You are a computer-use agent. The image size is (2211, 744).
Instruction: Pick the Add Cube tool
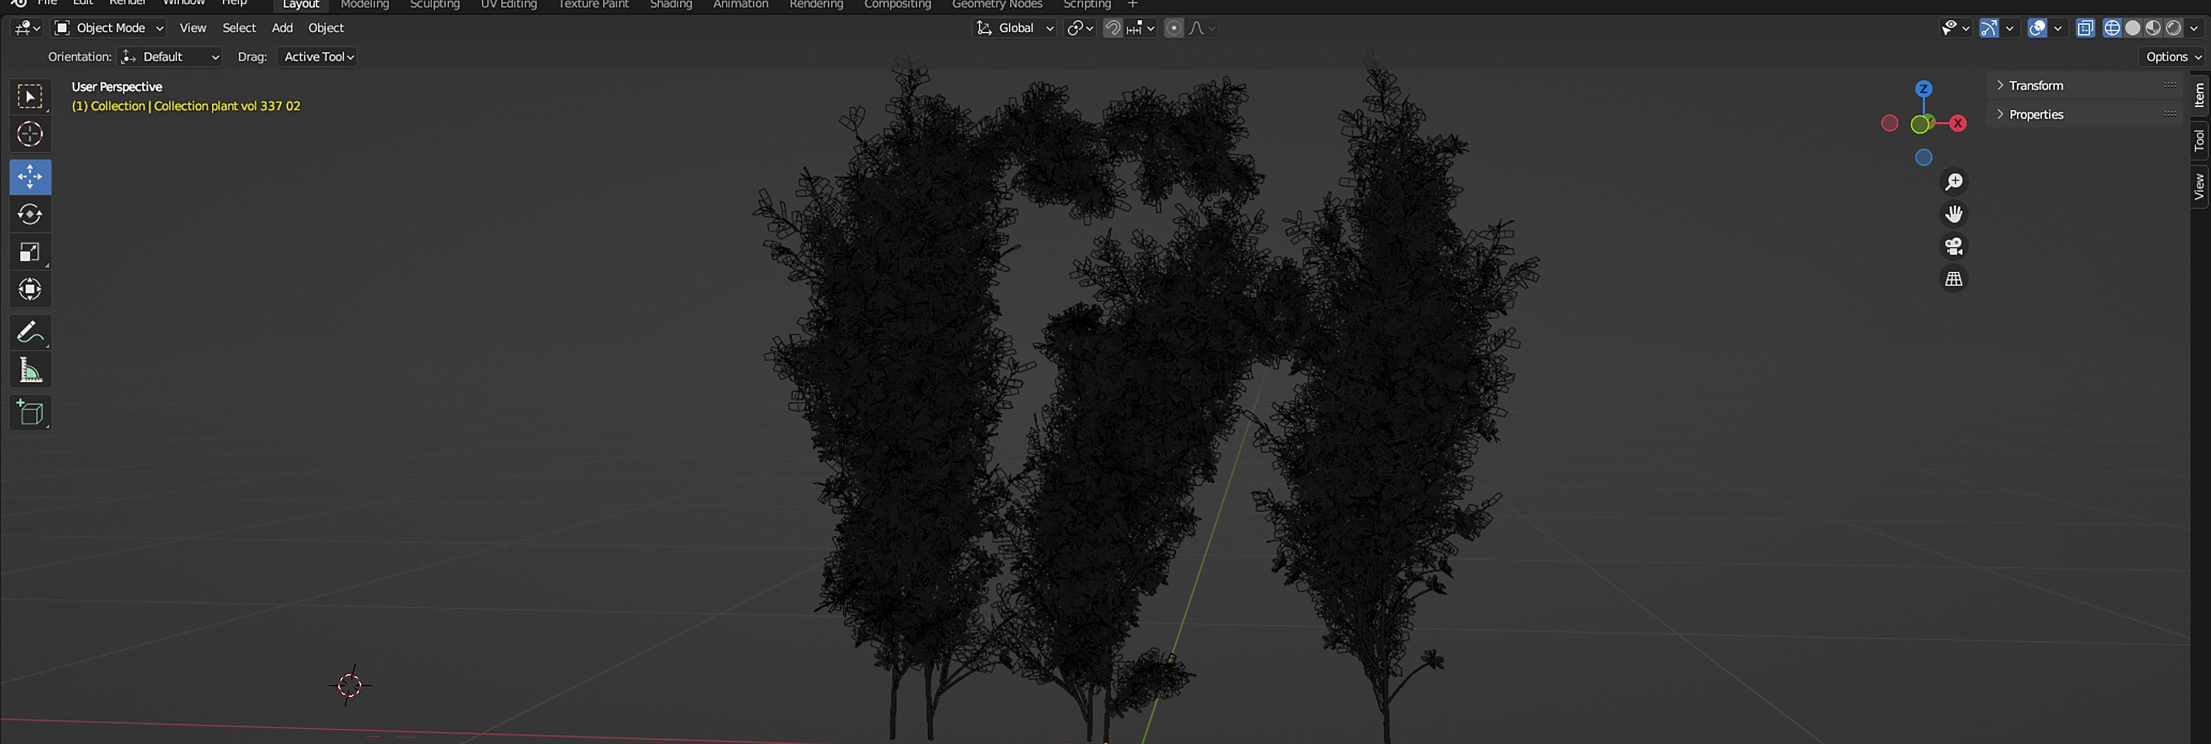pyautogui.click(x=30, y=413)
